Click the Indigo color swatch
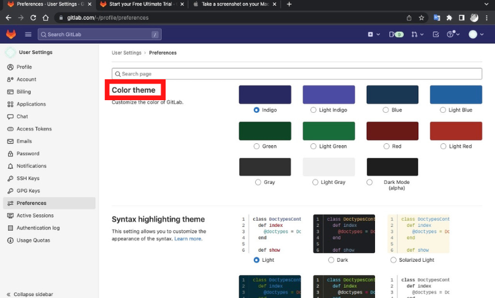495x298 pixels. [265, 94]
